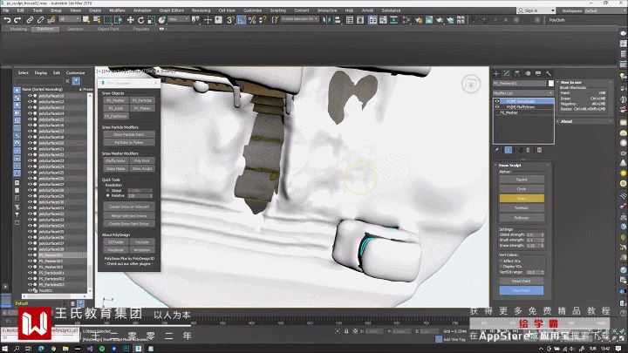Toggle visibility eye of PSM_FluffySnow modifier

coord(497,107)
